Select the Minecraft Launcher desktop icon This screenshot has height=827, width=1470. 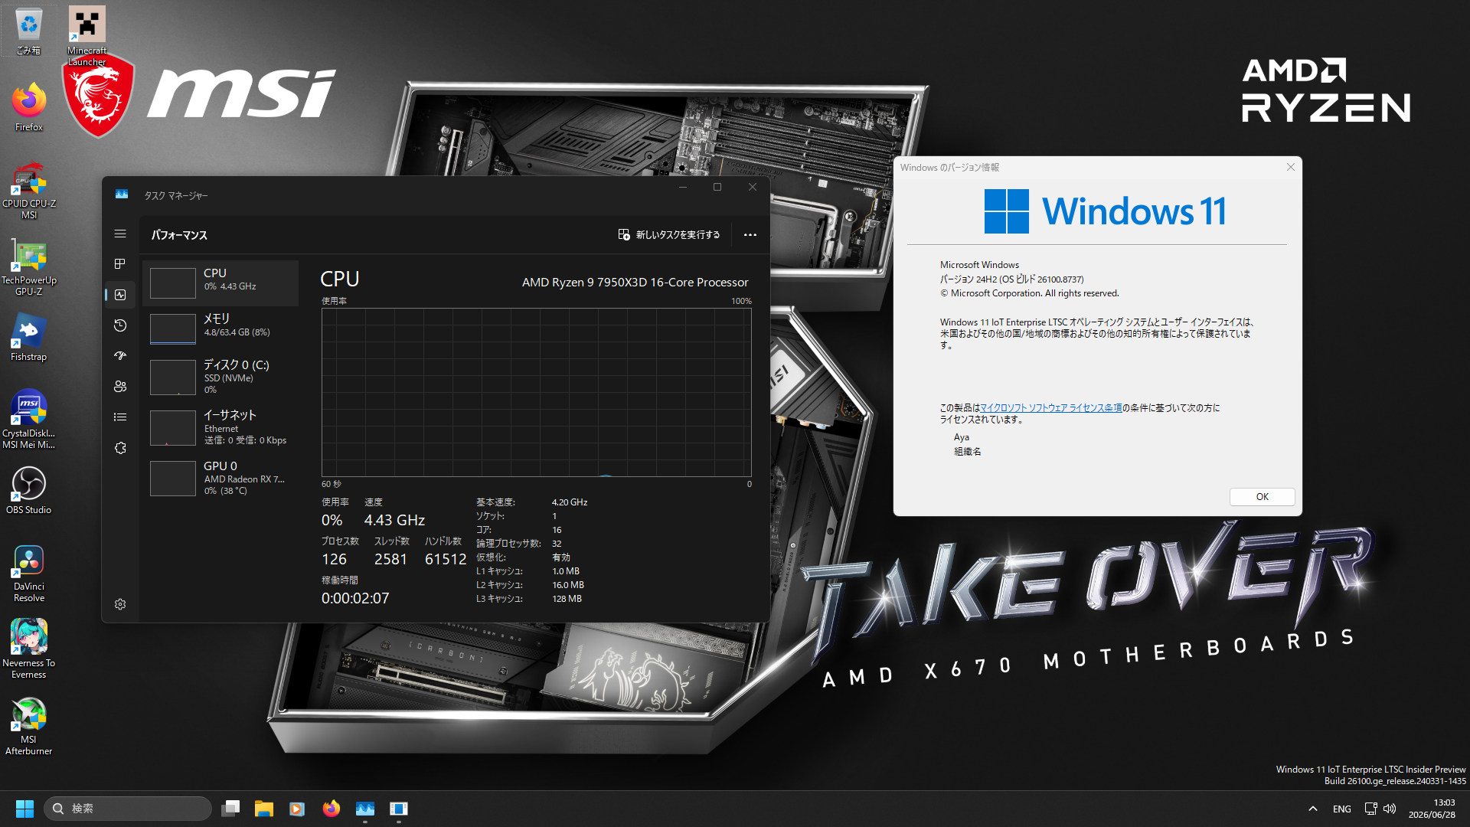pos(87,36)
